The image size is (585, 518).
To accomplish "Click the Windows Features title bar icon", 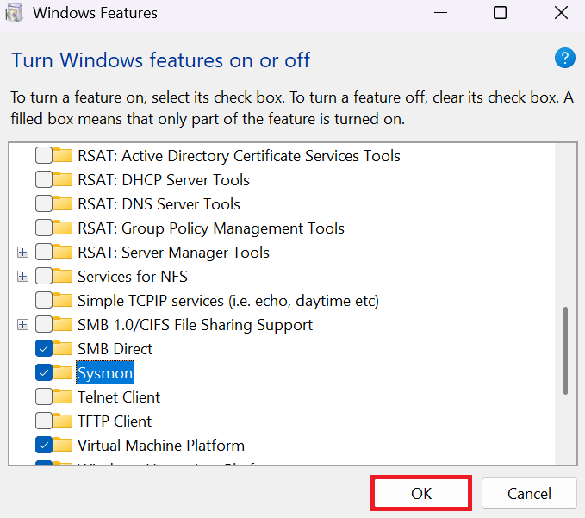I will [15, 13].
